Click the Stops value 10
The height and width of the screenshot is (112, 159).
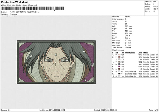126,21
